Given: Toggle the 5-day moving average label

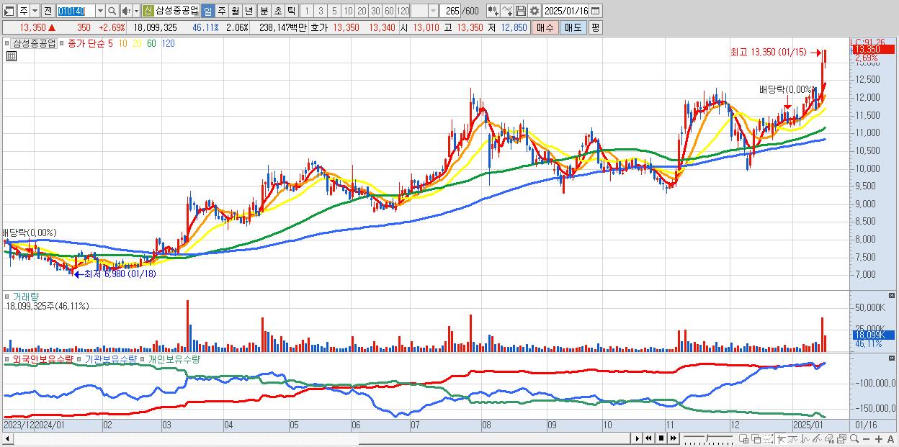Looking at the screenshot, I should pyautogui.click(x=109, y=43).
